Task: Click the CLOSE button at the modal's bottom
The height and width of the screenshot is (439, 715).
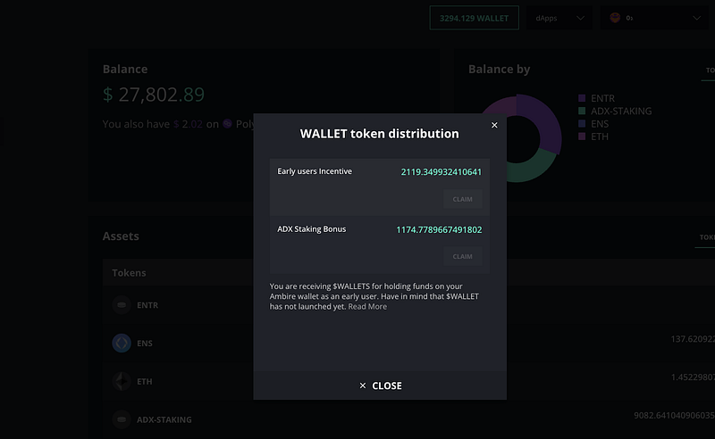Action: pos(380,385)
